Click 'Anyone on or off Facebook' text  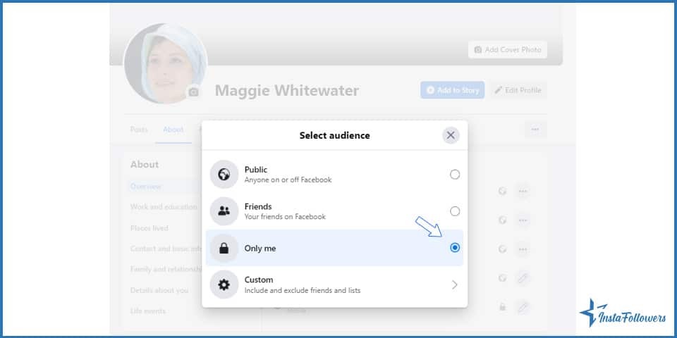[x=288, y=180]
